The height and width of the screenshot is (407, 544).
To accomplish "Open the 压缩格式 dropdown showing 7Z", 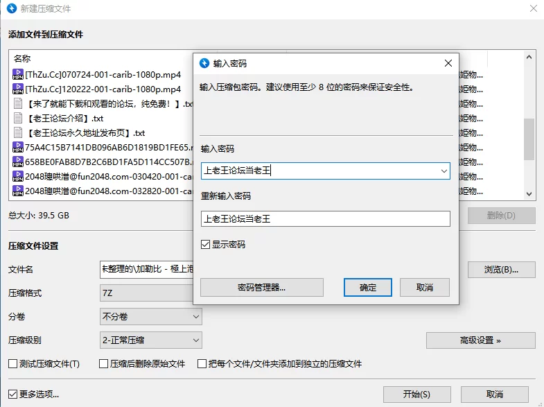I will point(146,293).
